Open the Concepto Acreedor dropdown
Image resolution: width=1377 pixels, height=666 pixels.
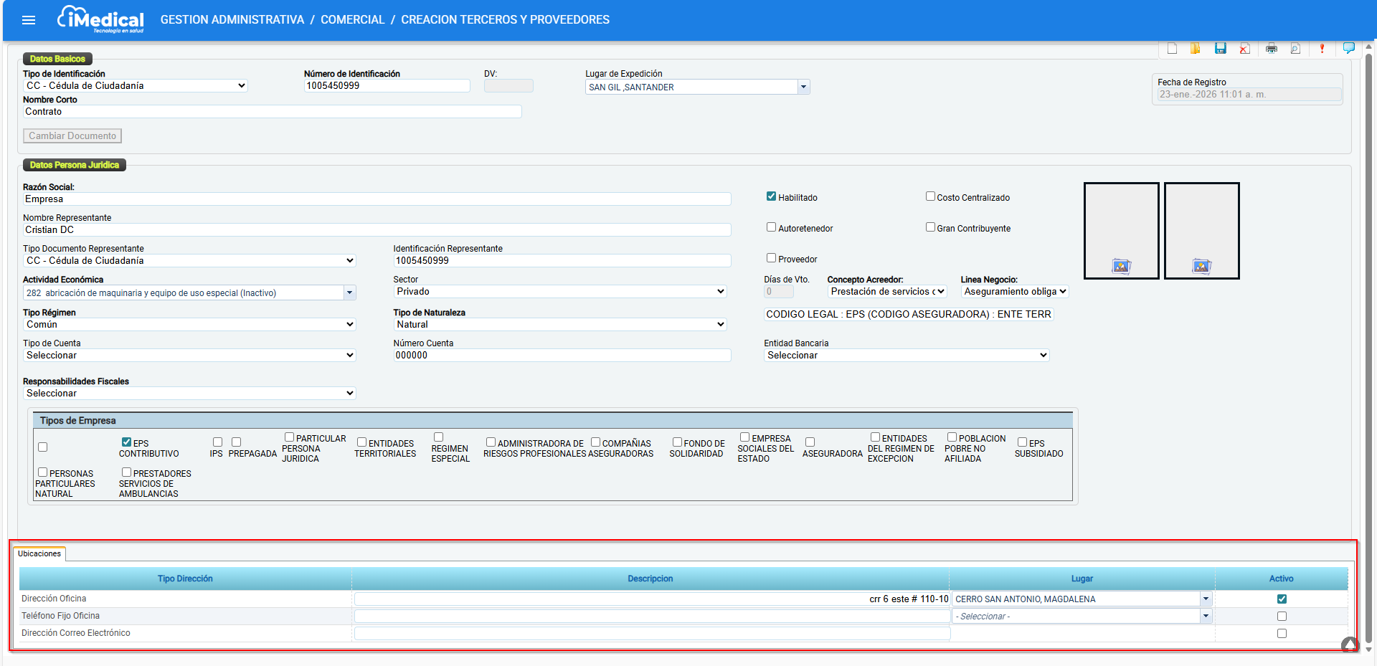coord(887,292)
